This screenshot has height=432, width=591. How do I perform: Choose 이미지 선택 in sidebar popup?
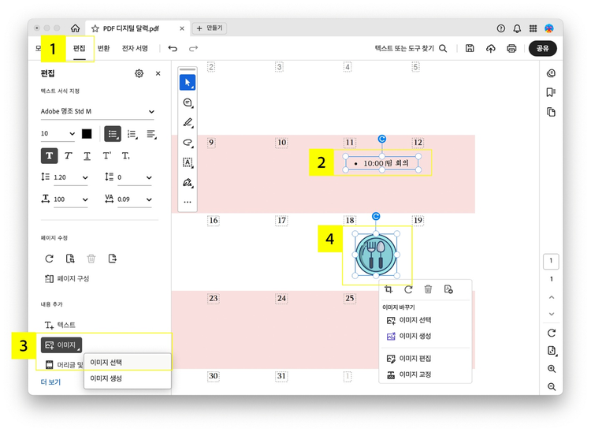[x=128, y=363]
